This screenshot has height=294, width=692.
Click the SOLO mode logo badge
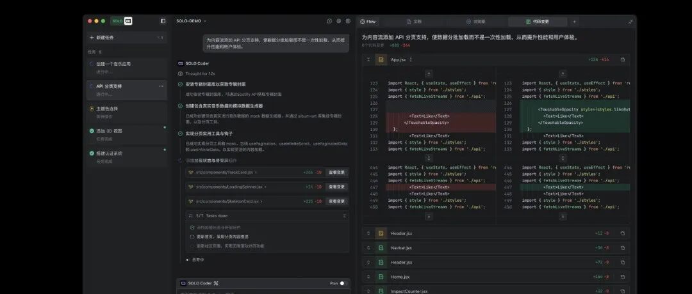tap(121, 20)
